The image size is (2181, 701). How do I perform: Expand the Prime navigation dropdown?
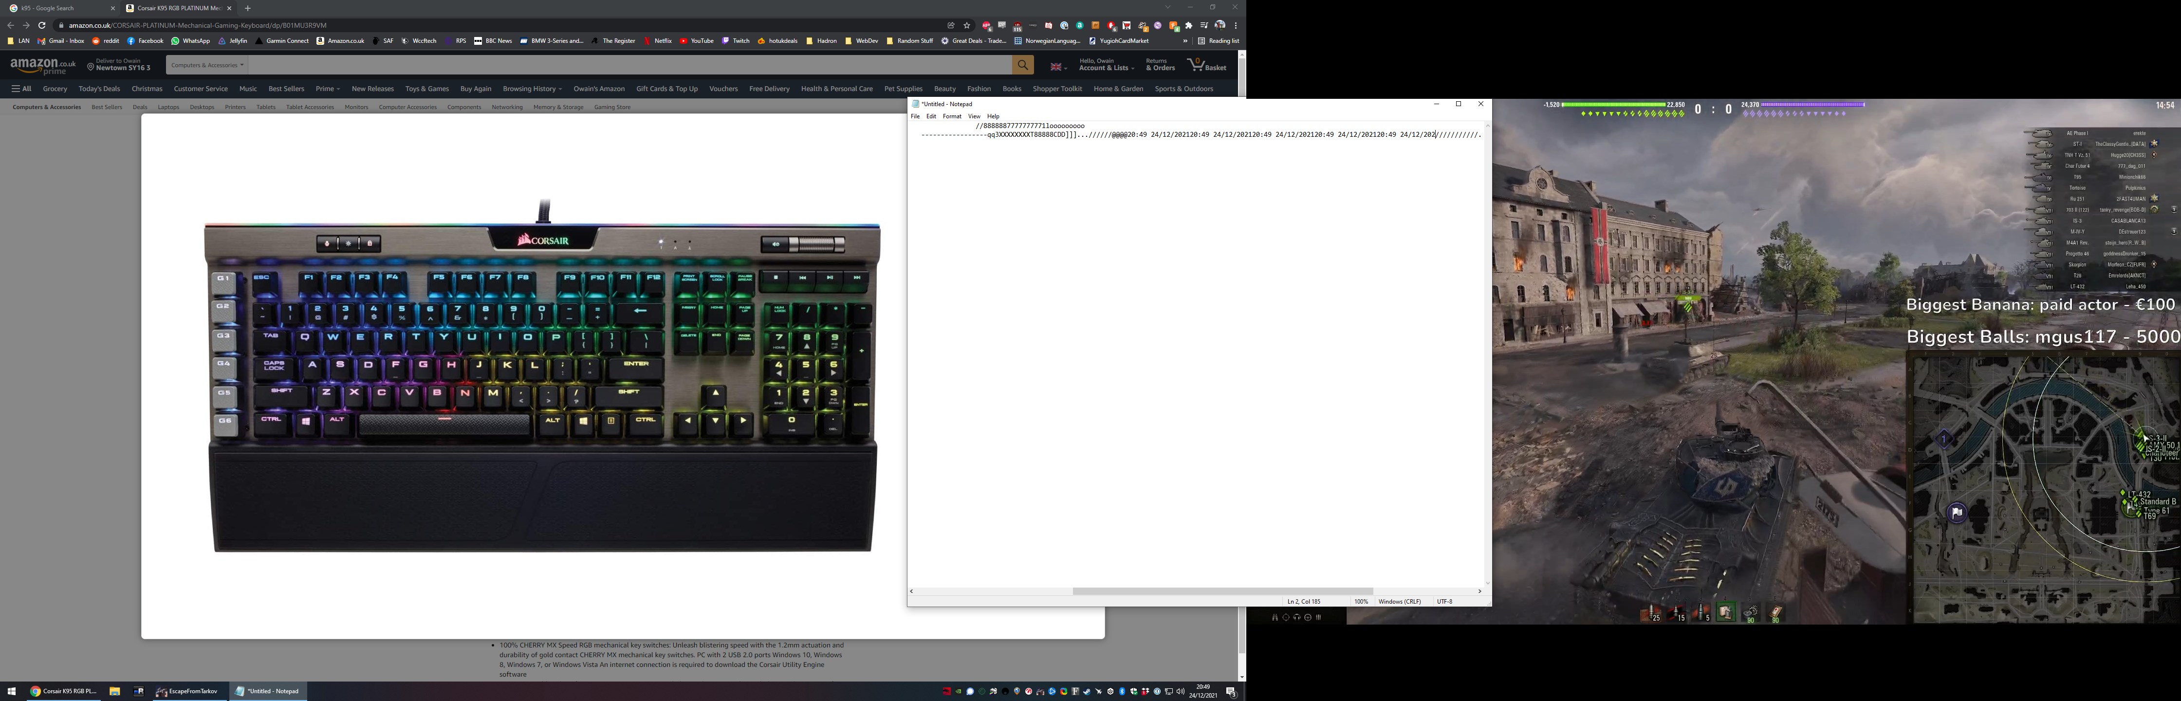pos(328,89)
